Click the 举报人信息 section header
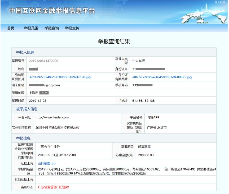The image size is (229, 194). pos(25,52)
